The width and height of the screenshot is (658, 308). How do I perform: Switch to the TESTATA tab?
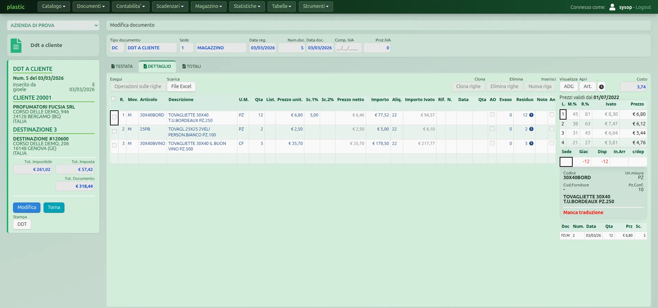pos(122,66)
